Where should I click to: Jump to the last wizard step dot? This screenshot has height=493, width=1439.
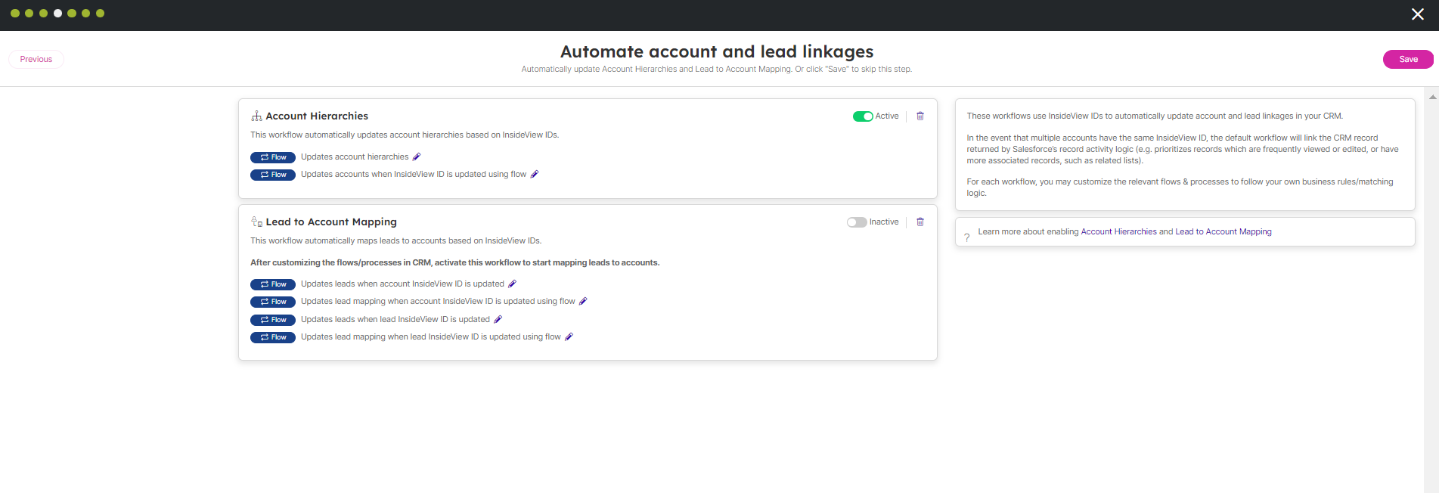(x=100, y=14)
